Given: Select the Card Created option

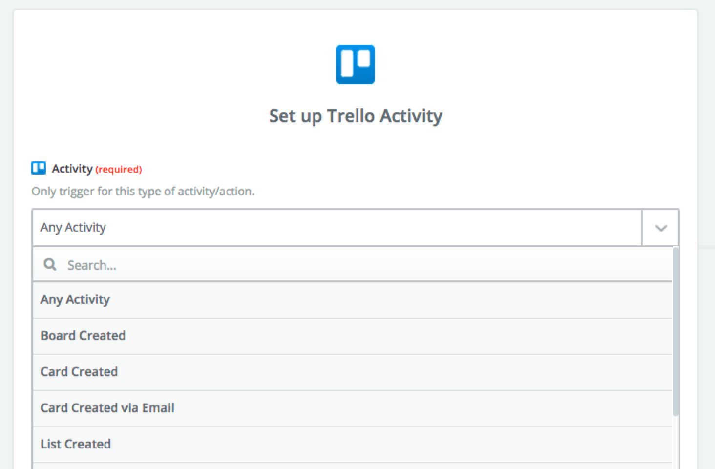Looking at the screenshot, I should [x=79, y=372].
